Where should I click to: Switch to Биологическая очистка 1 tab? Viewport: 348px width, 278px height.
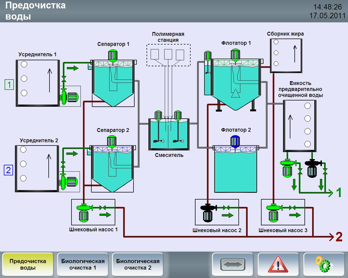pyautogui.click(x=83, y=264)
